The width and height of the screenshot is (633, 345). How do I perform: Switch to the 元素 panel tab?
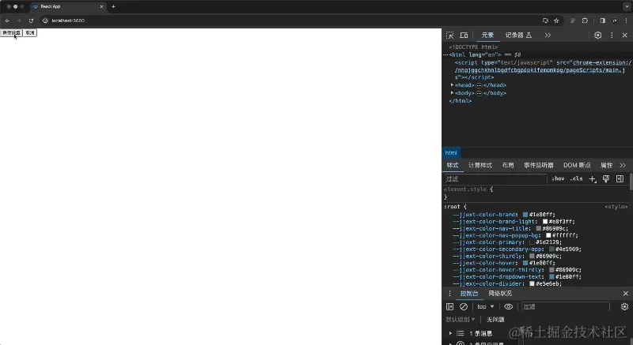click(487, 36)
